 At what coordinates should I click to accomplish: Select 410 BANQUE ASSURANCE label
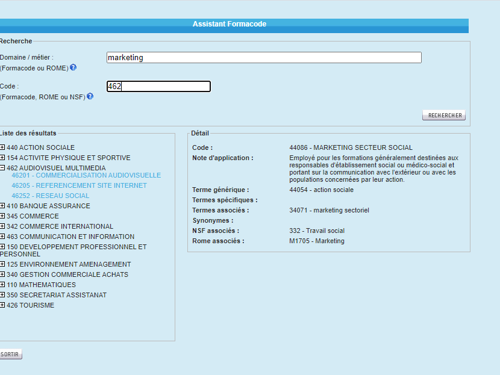pos(48,206)
